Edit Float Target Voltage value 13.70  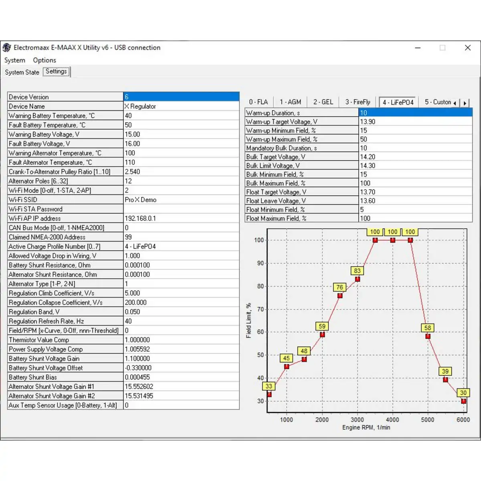point(415,192)
